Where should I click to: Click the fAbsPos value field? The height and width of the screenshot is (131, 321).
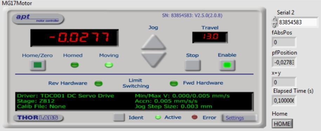click(284, 42)
